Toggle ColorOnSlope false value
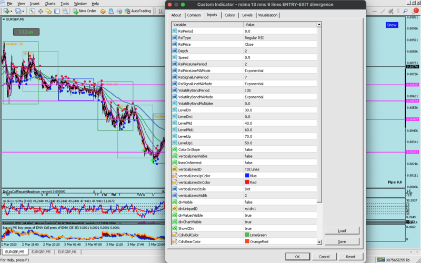421x263 pixels. tap(248, 149)
